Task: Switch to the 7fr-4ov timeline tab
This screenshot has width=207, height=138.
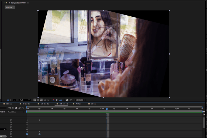Action: 78,104
